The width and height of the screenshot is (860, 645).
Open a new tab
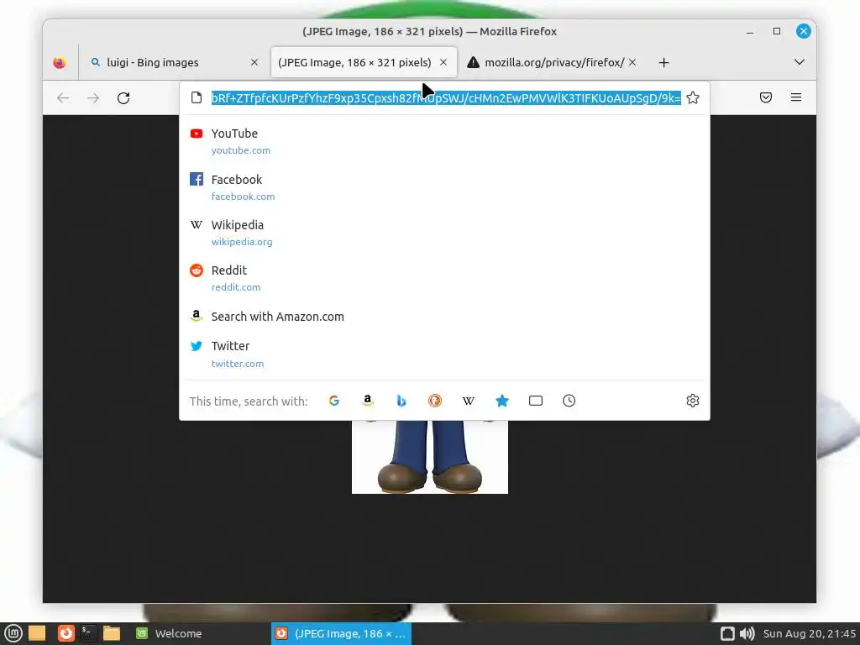(663, 62)
